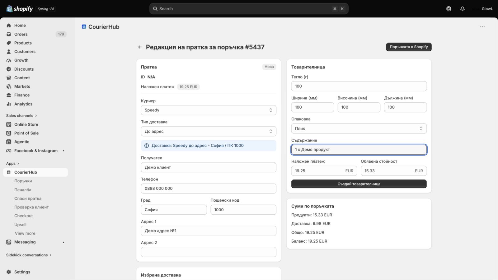Click the Съдържание field
The image size is (498, 280).
(359, 150)
